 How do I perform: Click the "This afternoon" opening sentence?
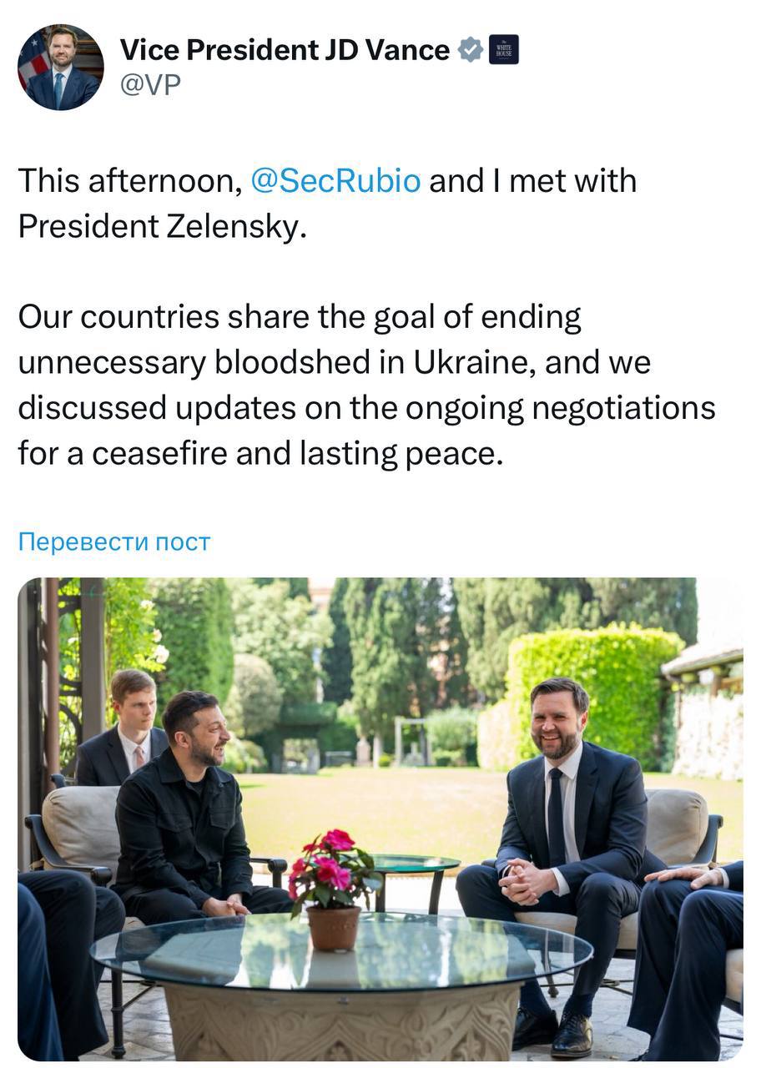(x=129, y=181)
